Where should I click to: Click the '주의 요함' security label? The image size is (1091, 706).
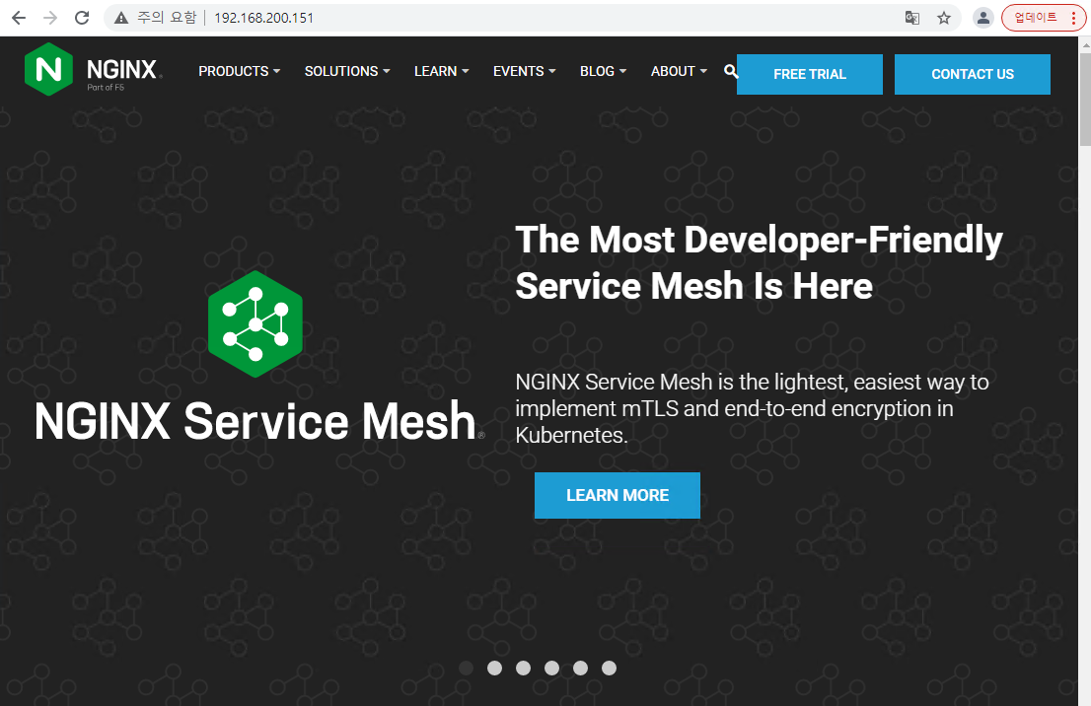[x=167, y=18]
